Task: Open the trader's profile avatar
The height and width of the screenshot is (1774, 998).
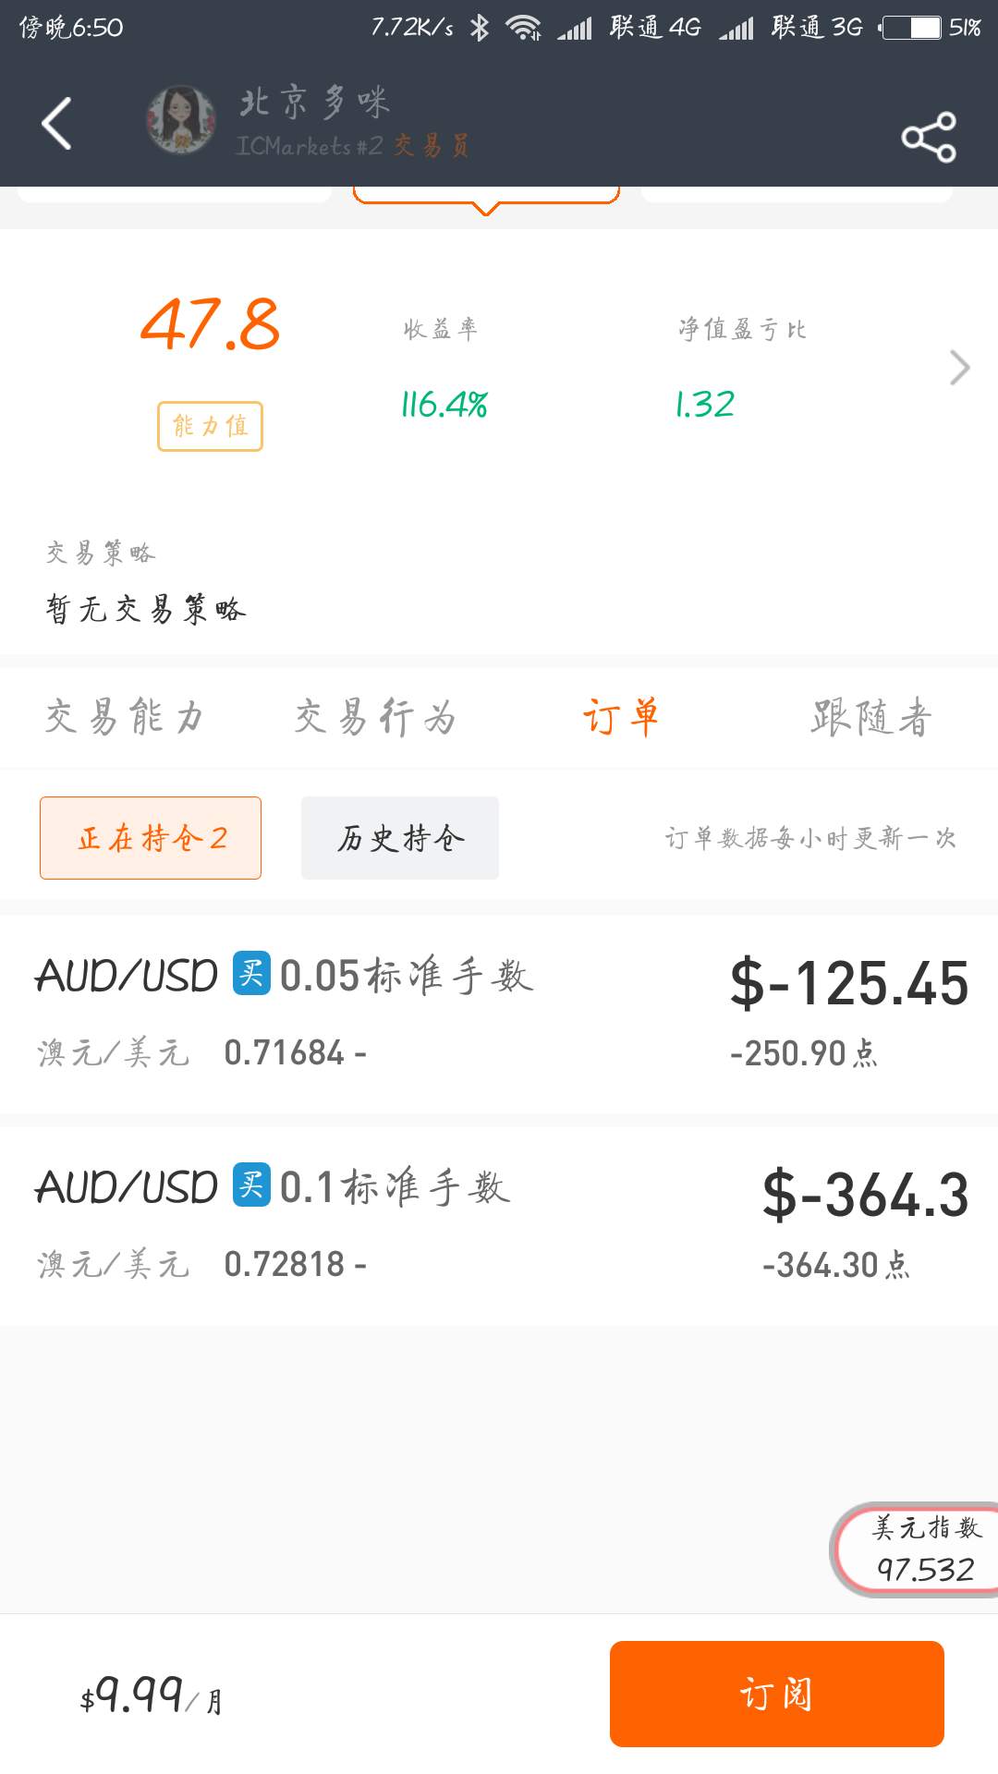Action: tap(181, 120)
